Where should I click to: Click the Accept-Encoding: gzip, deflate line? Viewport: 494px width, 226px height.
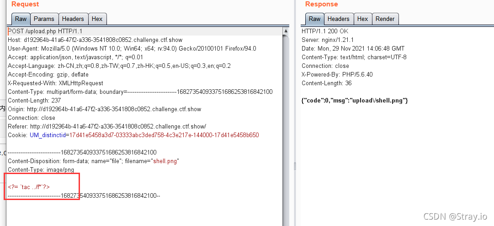(x=48, y=74)
